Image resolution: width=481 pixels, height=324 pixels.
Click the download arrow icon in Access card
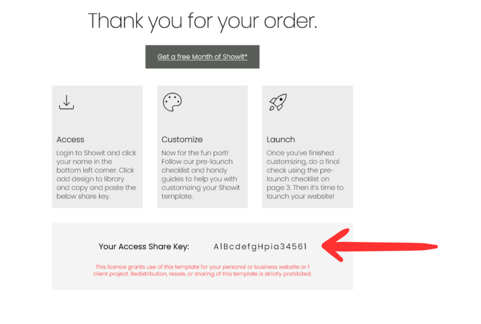pos(66,102)
